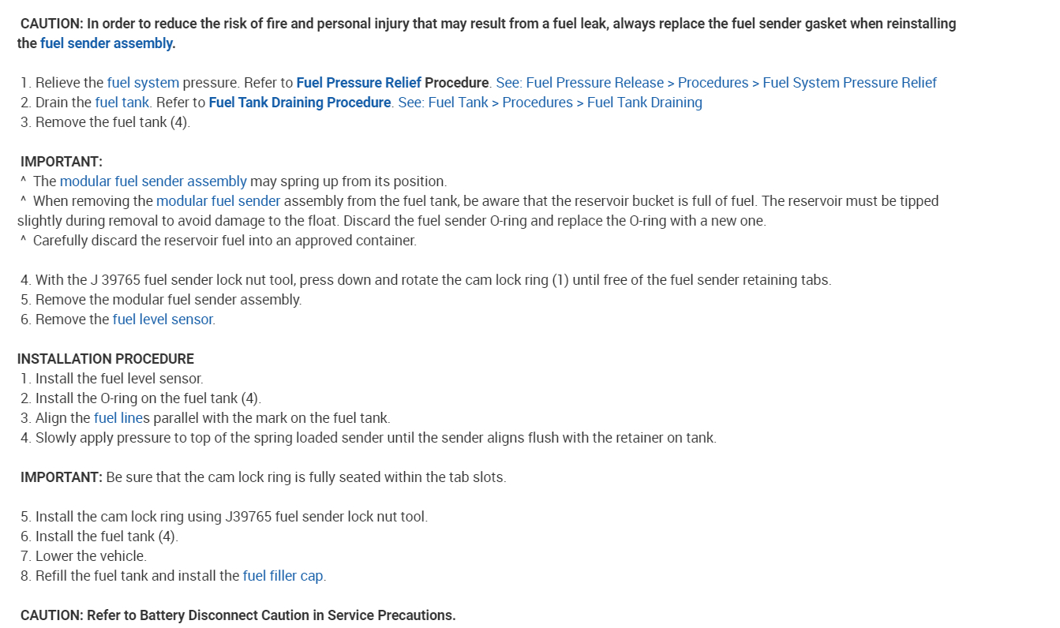The width and height of the screenshot is (1060, 628).
Task: Click the "fuel system" link in step 1
Action: coord(143,83)
